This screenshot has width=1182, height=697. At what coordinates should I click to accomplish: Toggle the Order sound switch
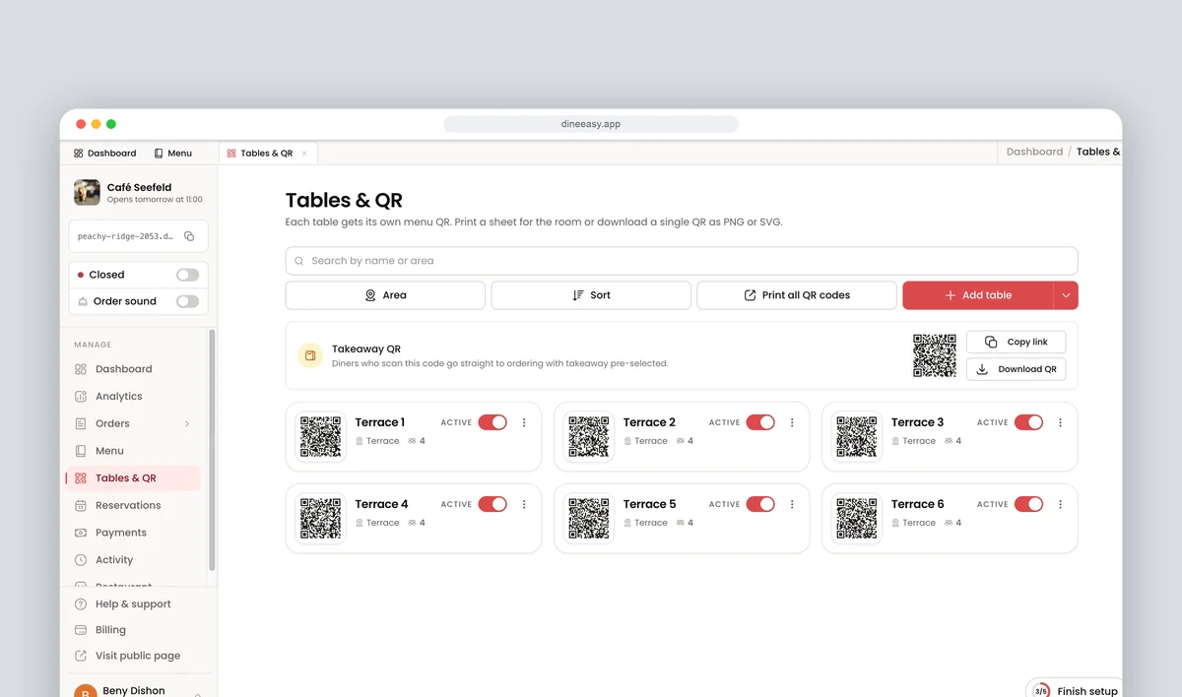click(187, 301)
